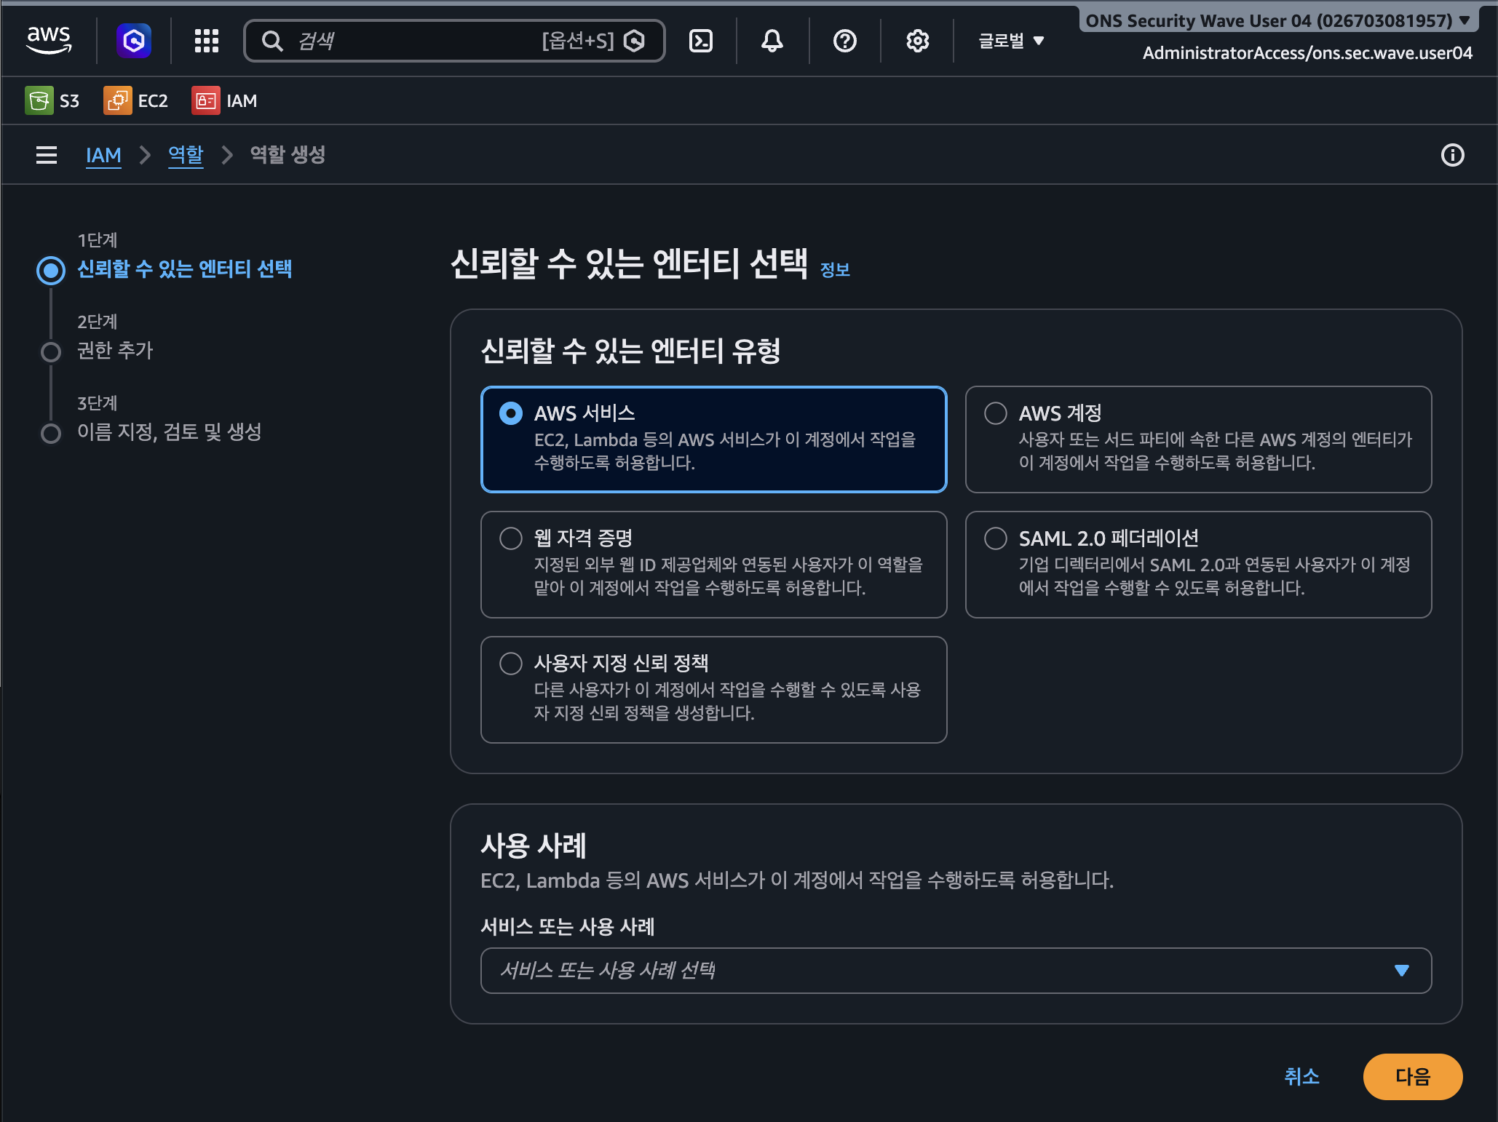This screenshot has height=1122, width=1498.
Task: Expand the 글로벌 region selector
Action: tap(1011, 41)
